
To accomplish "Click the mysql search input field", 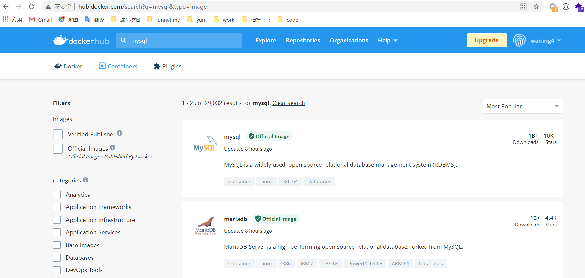I will 184,40.
